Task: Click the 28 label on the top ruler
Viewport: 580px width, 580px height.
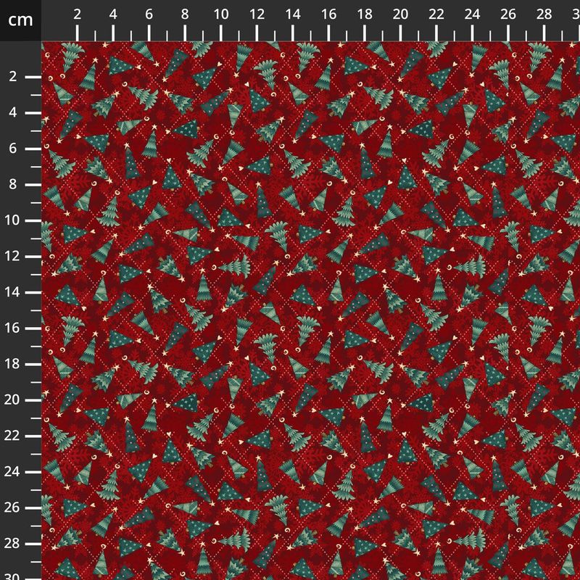Action: (x=544, y=14)
